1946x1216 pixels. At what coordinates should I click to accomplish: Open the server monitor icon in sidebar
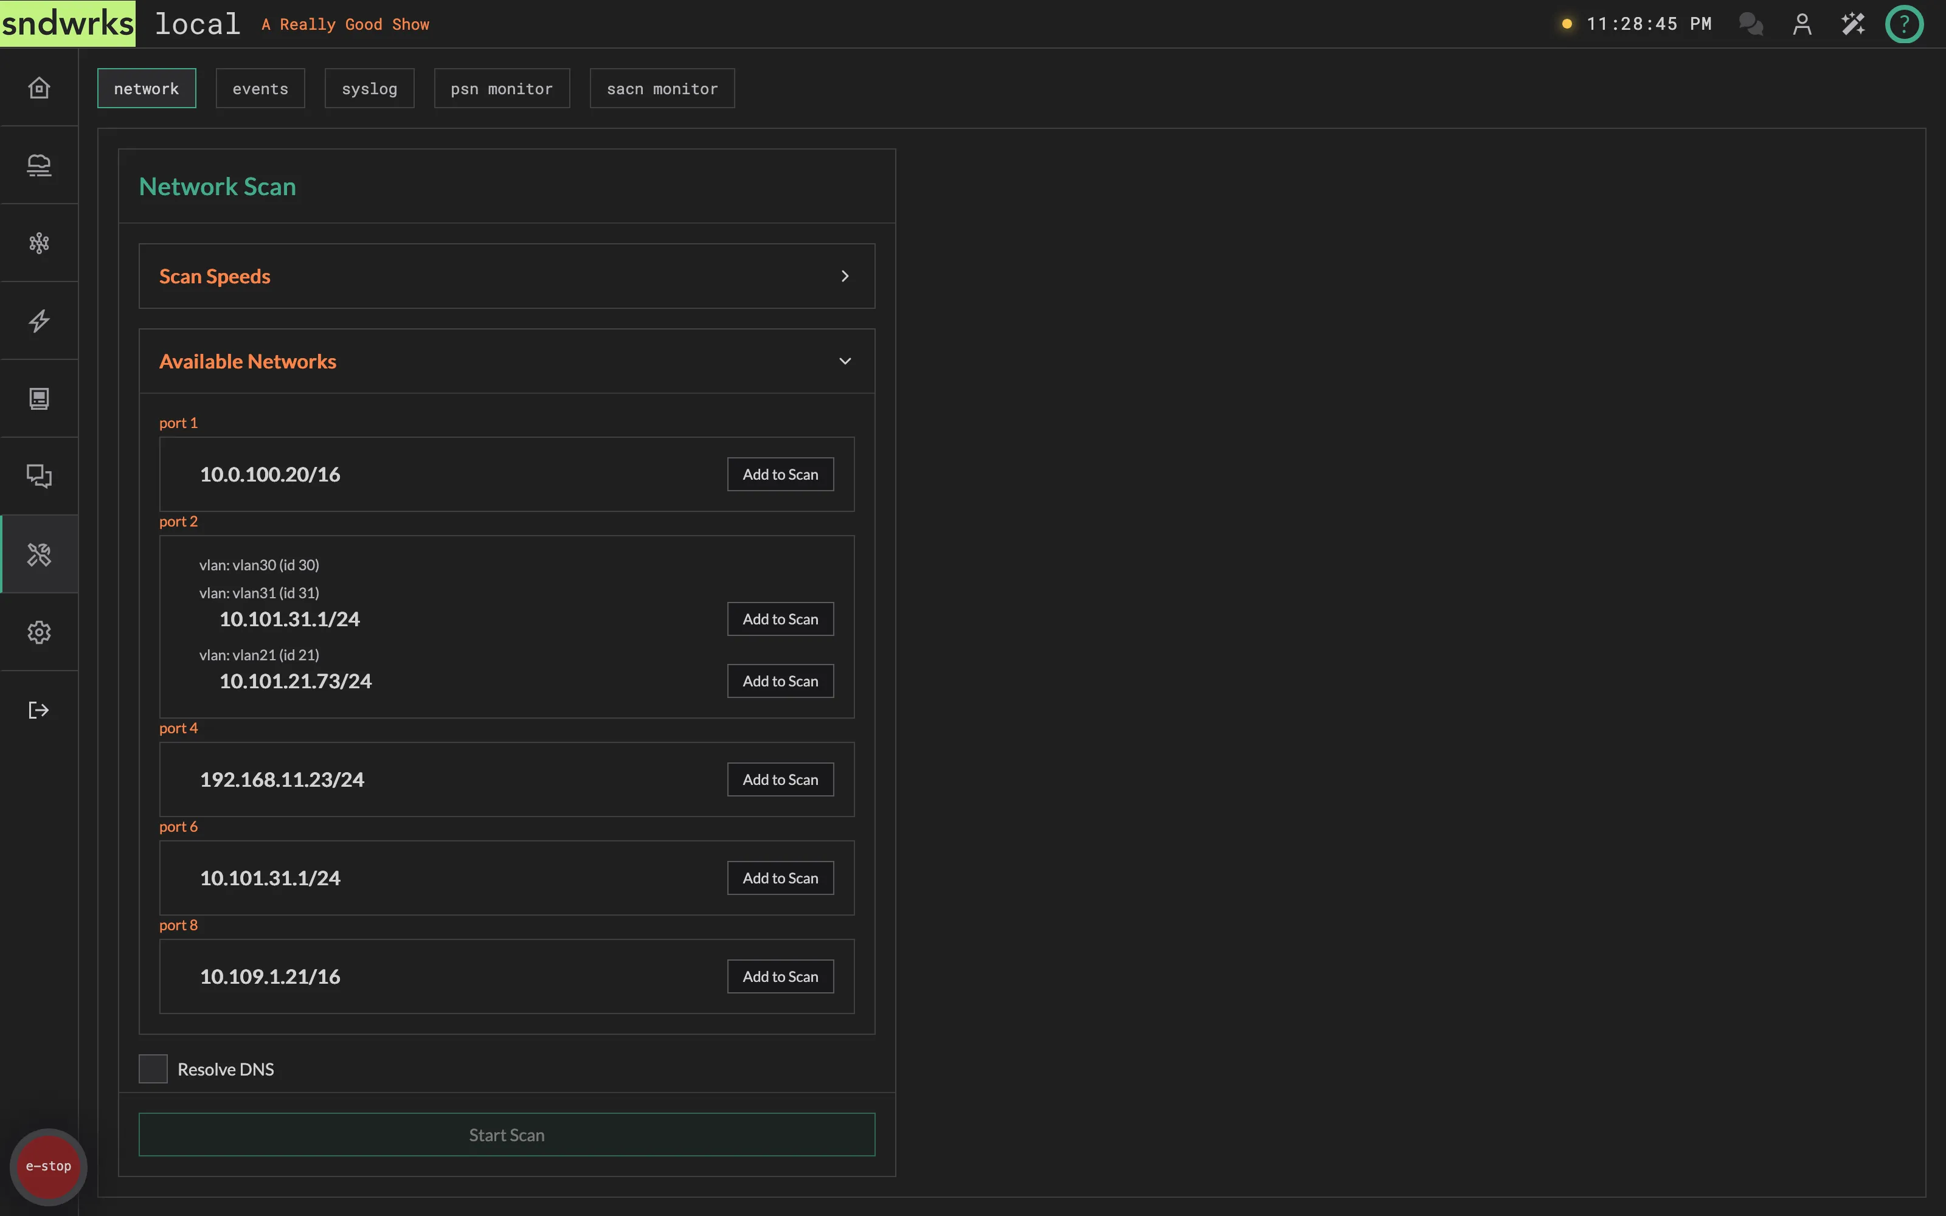click(38, 399)
